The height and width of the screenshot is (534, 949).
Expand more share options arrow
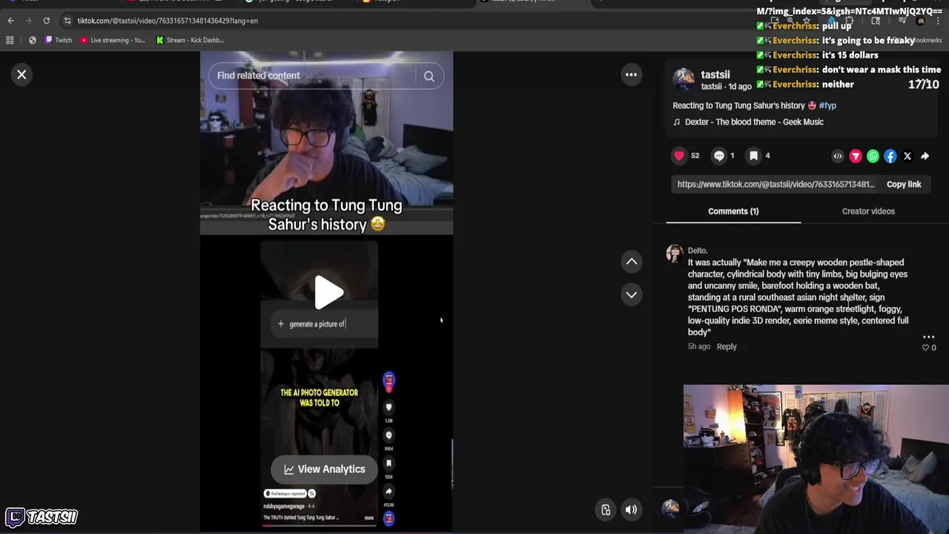pyautogui.click(x=925, y=156)
